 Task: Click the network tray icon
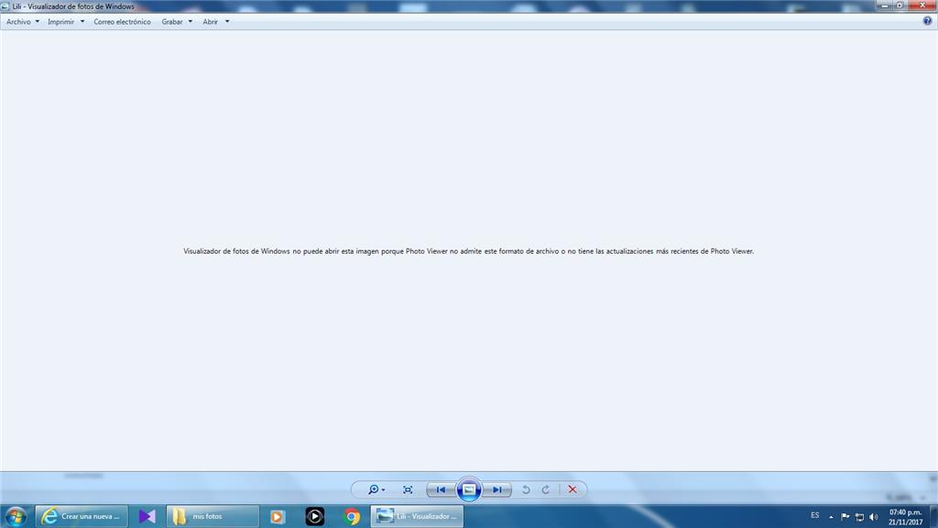click(x=859, y=517)
